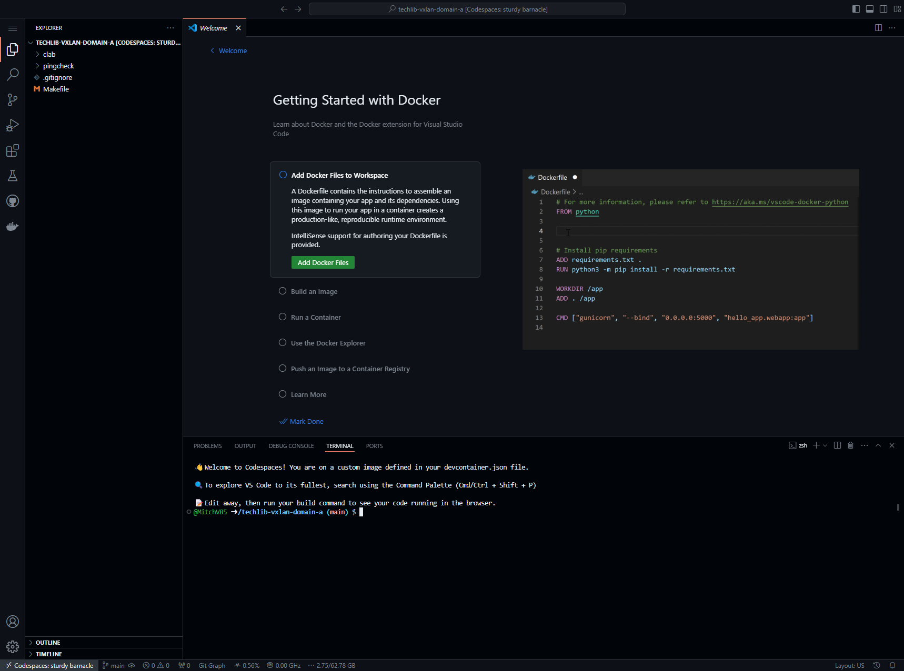Screen dimensions: 904x671
Task: Select the Push an Image to a Container Registry step
Action: point(350,369)
